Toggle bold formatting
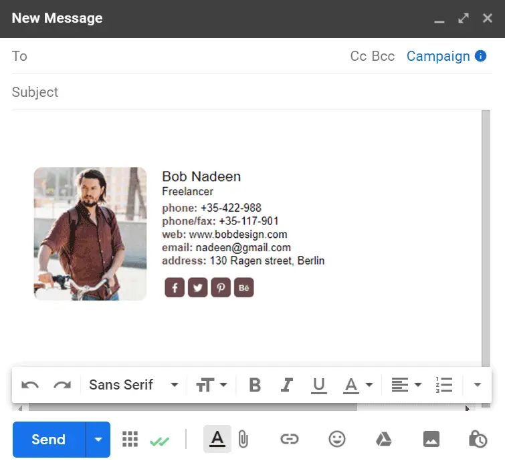Viewport: 505px width, 463px height. pos(255,385)
